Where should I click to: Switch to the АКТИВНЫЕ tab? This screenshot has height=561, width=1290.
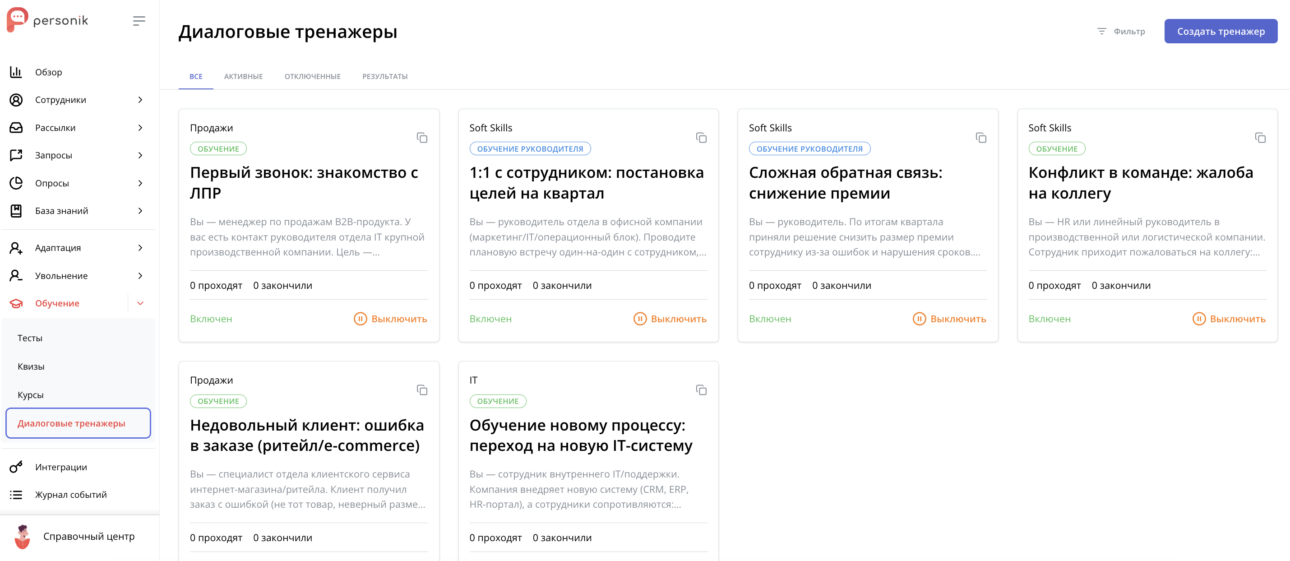coord(243,76)
